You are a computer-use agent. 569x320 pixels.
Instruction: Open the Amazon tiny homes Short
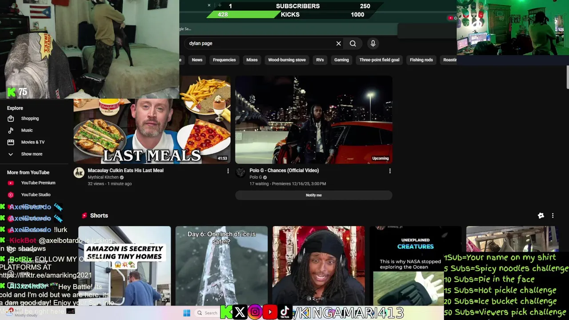click(124, 266)
